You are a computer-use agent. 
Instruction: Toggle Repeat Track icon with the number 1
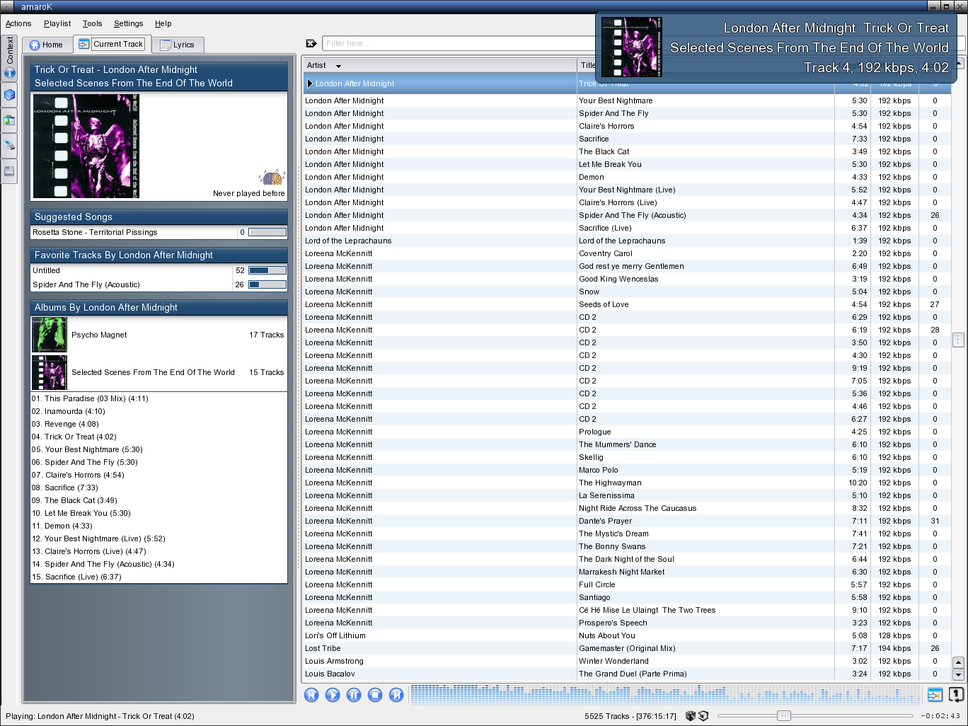point(955,695)
